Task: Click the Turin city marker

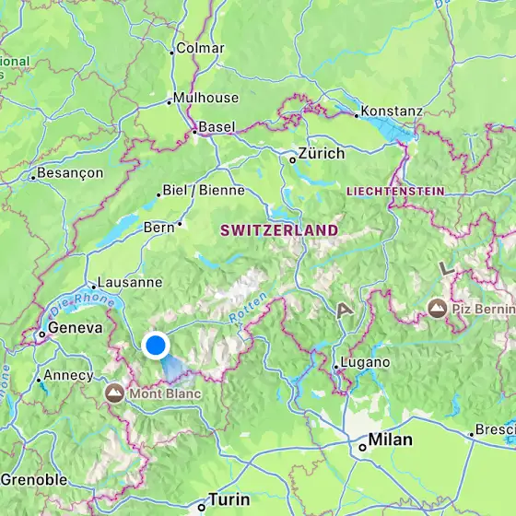Action: pos(202,507)
